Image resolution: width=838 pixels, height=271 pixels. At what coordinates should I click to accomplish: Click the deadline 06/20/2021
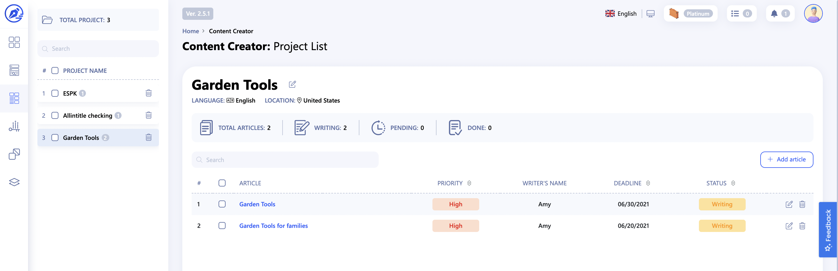[633, 226]
